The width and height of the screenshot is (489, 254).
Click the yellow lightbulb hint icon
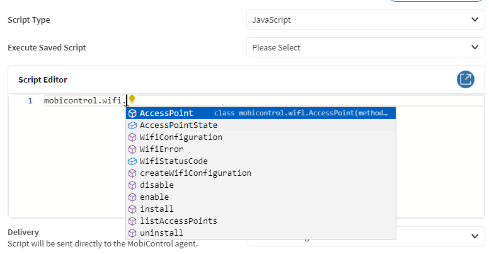[132, 100]
